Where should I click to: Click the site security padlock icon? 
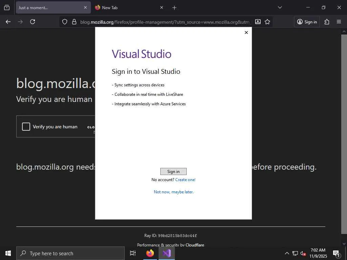[x=74, y=22]
